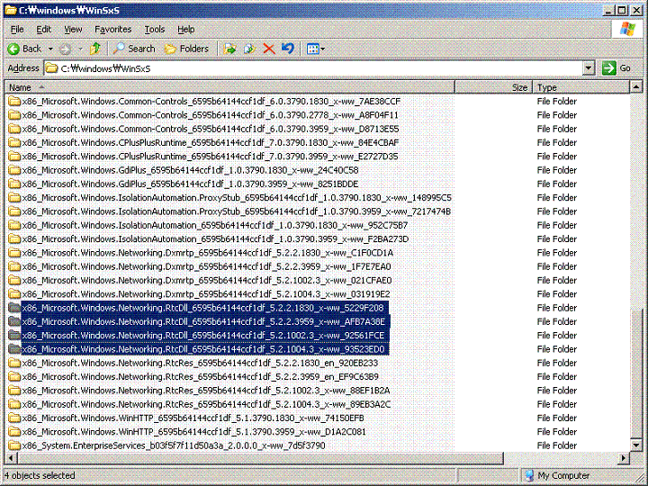Select IsolationAutomation_6595b64144ccf1df_1.0.3790.1830 folder name
Image resolution: width=648 pixels, height=486 pixels.
pyautogui.click(x=215, y=225)
